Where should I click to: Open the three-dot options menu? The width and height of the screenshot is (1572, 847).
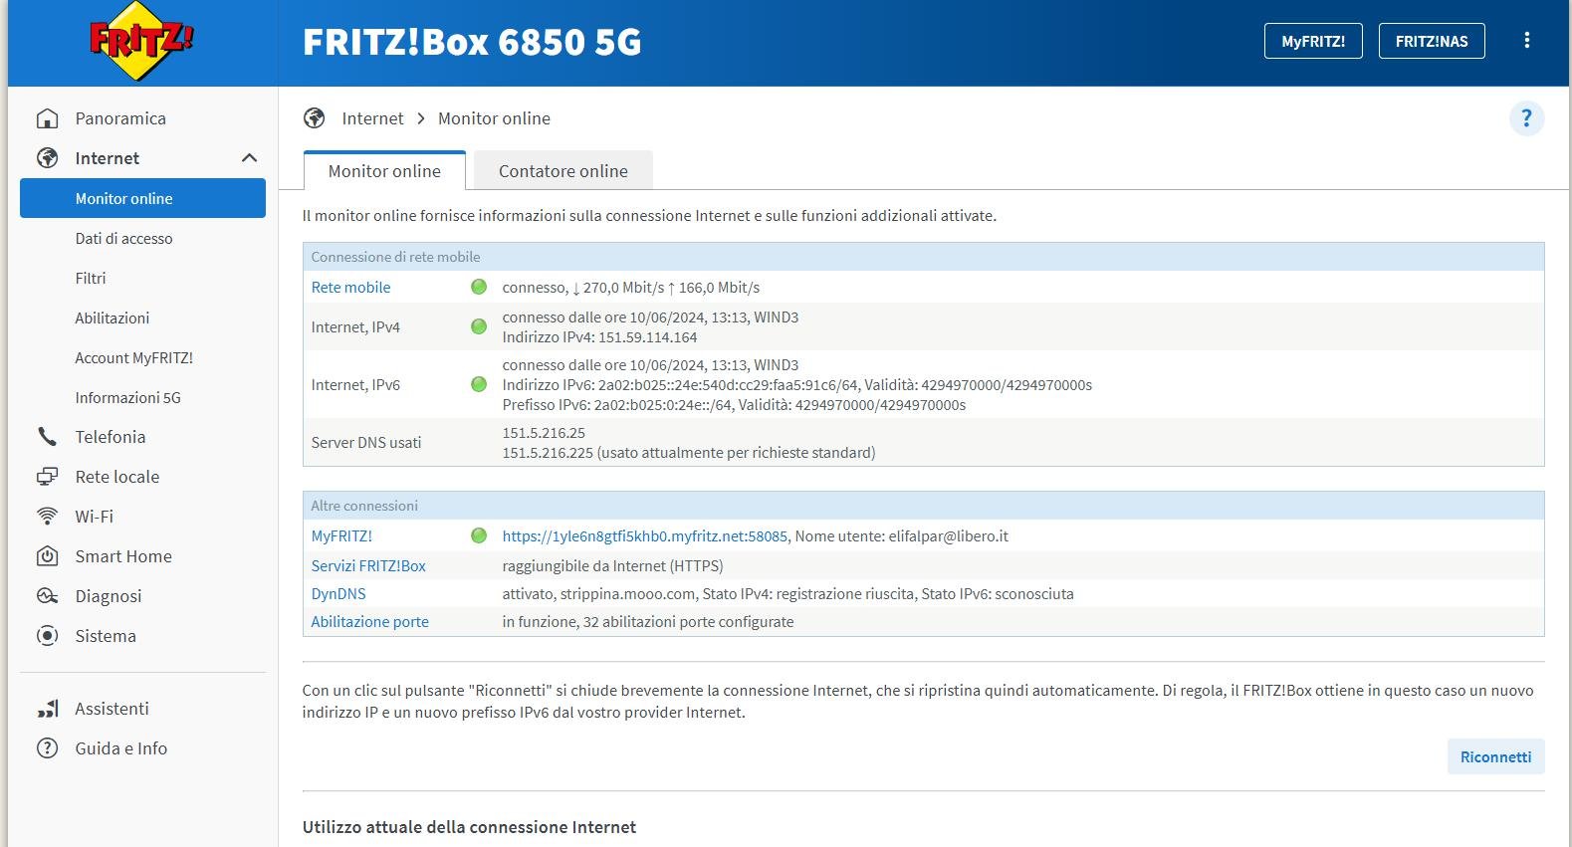click(1526, 41)
